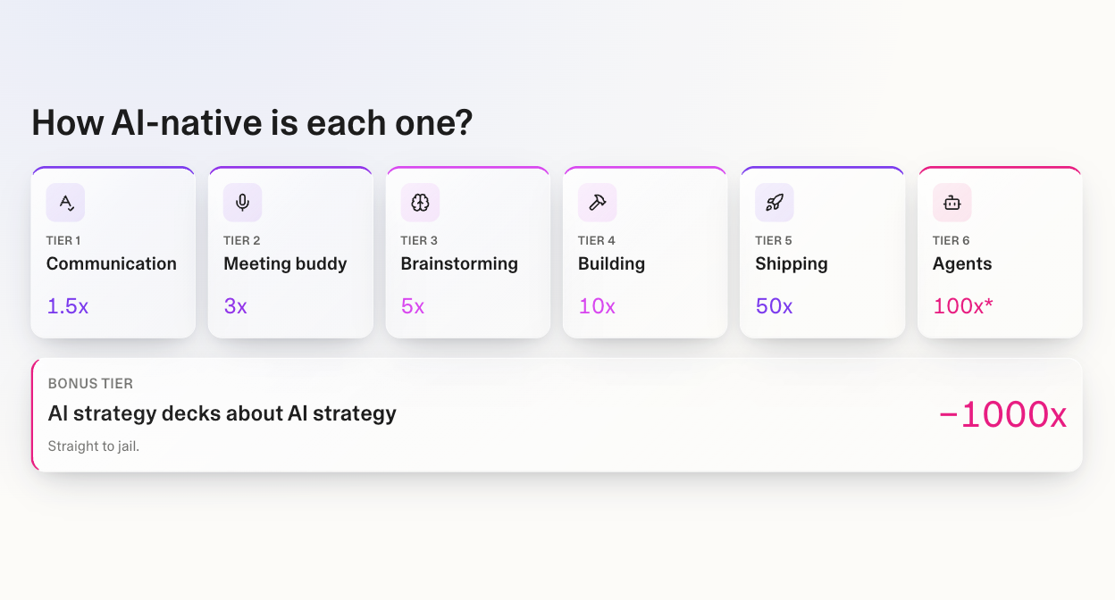Click the brain icon on Brainstorming card
The width and height of the screenshot is (1115, 600).
point(420,203)
